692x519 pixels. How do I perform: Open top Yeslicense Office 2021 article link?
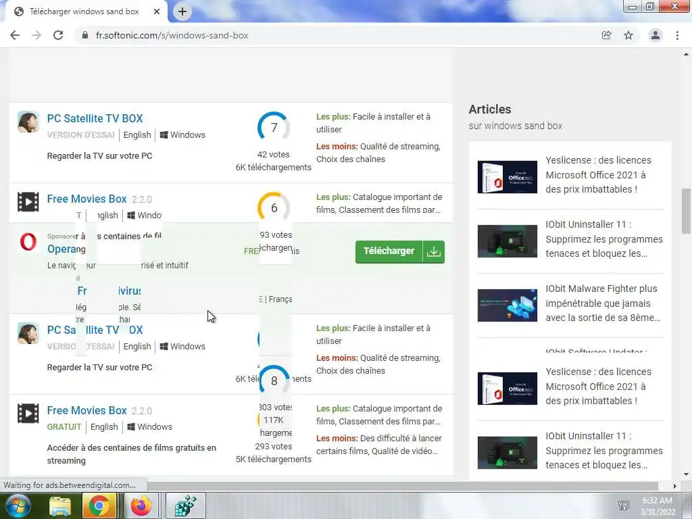click(599, 175)
